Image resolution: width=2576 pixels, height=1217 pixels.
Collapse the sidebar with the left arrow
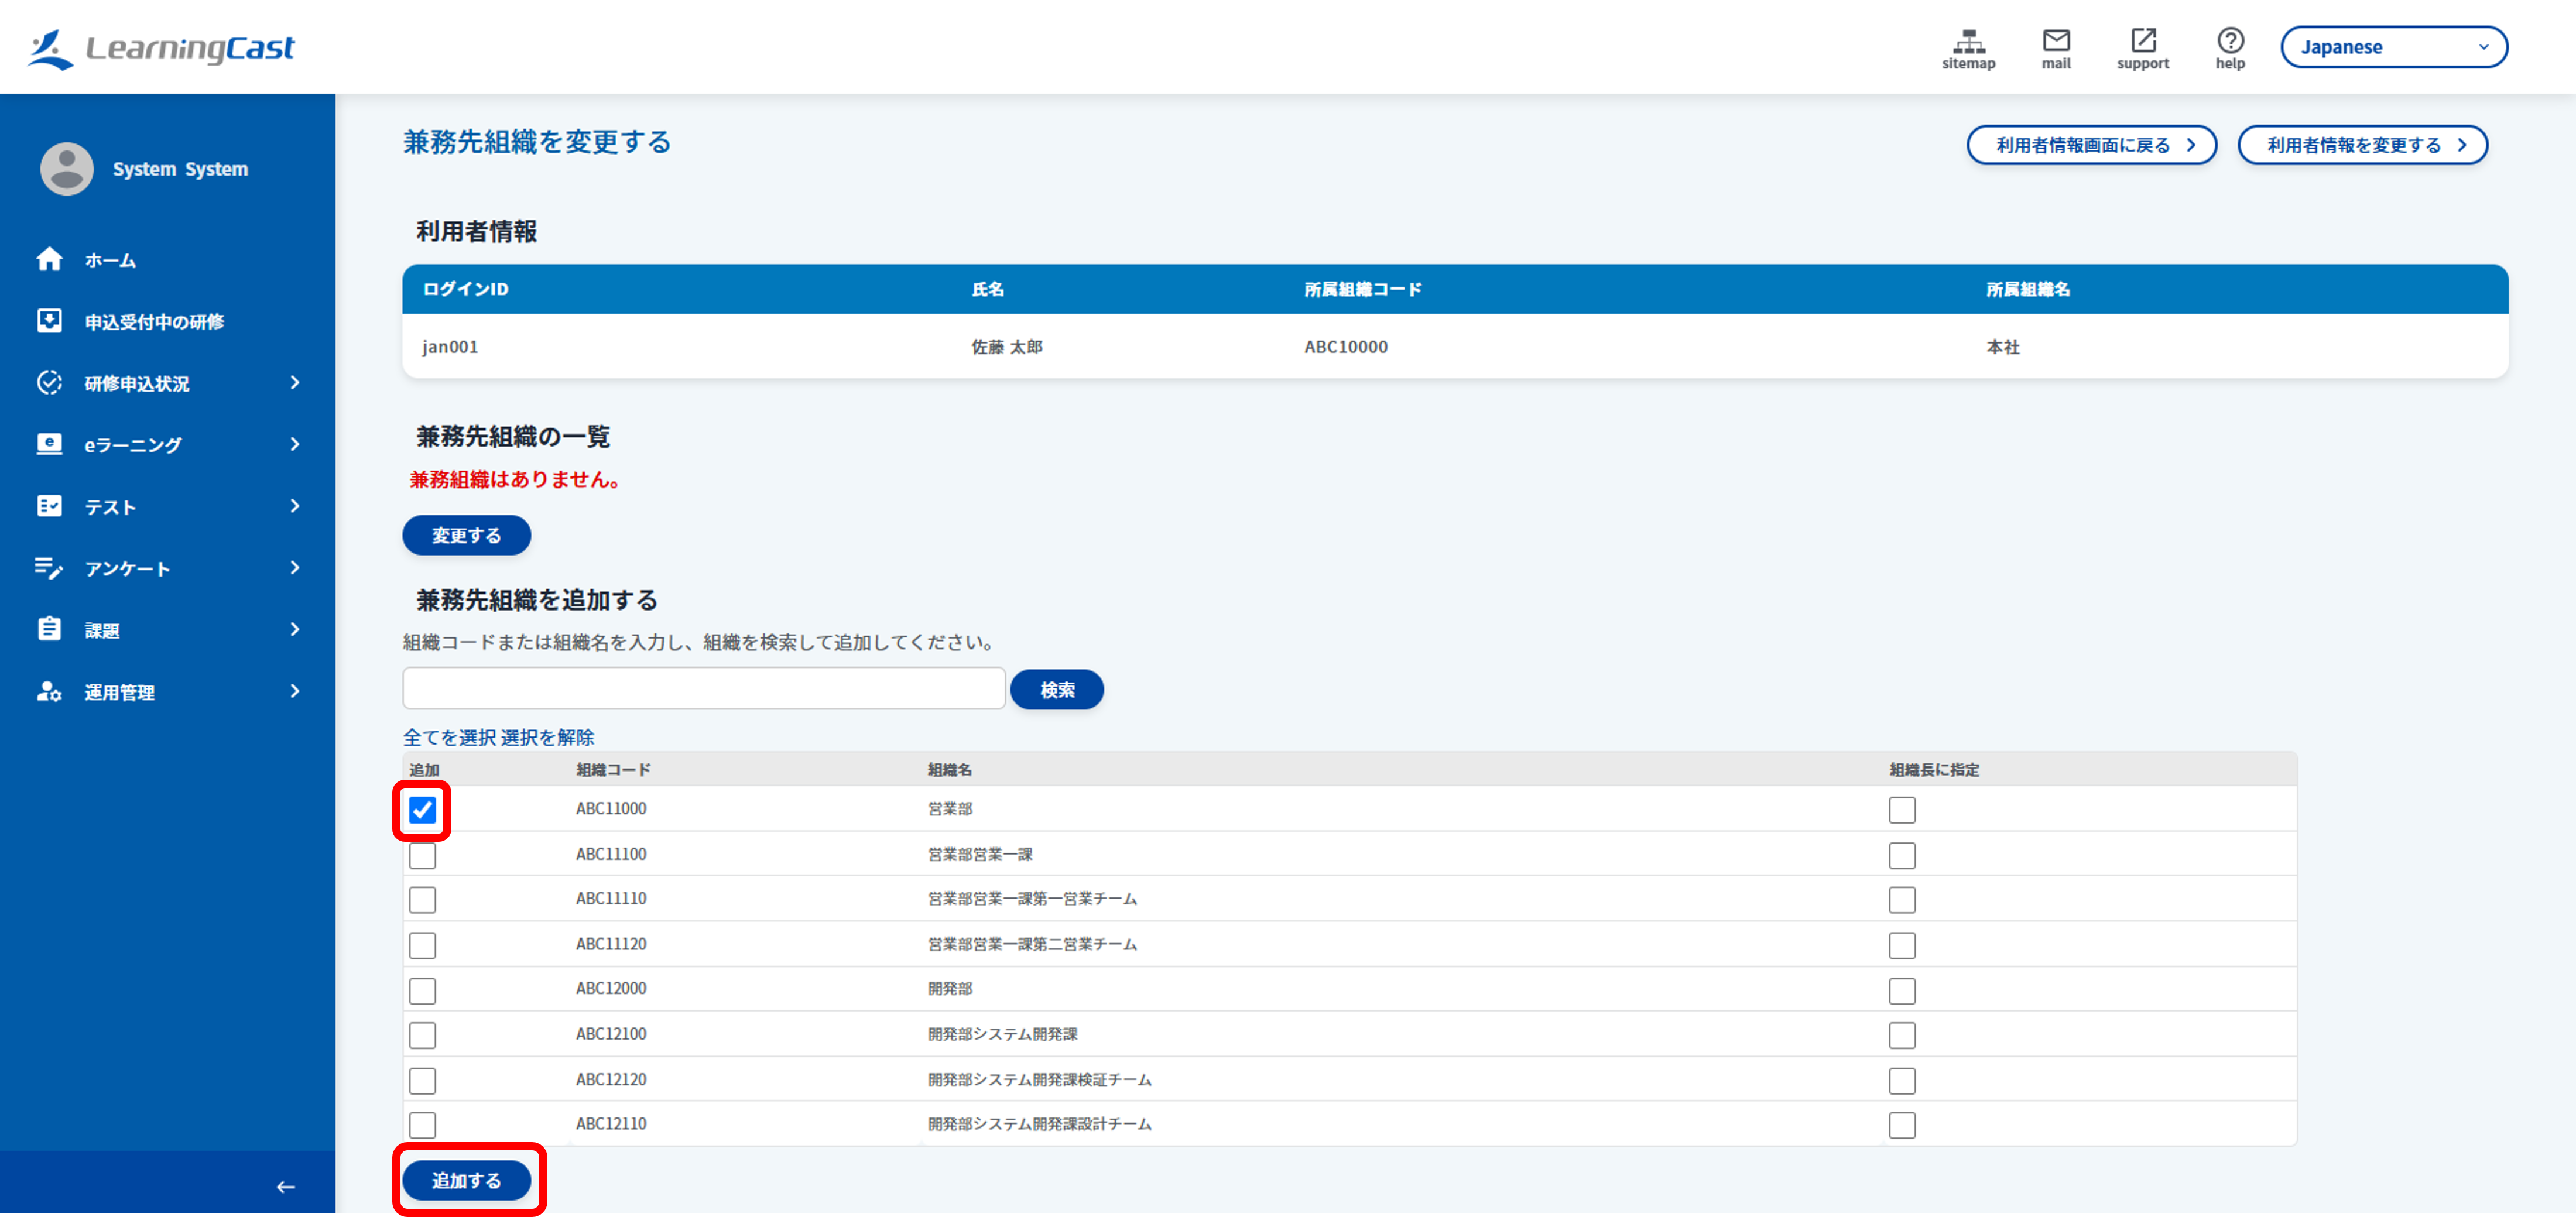point(286,1186)
